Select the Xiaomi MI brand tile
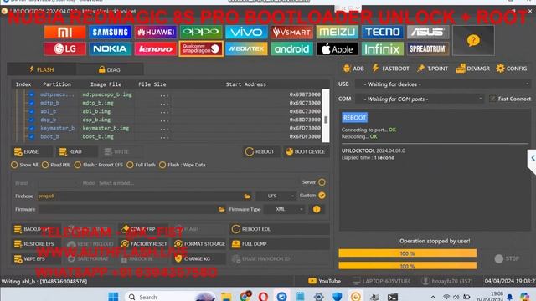This screenshot has height=301, width=536. click(x=64, y=33)
